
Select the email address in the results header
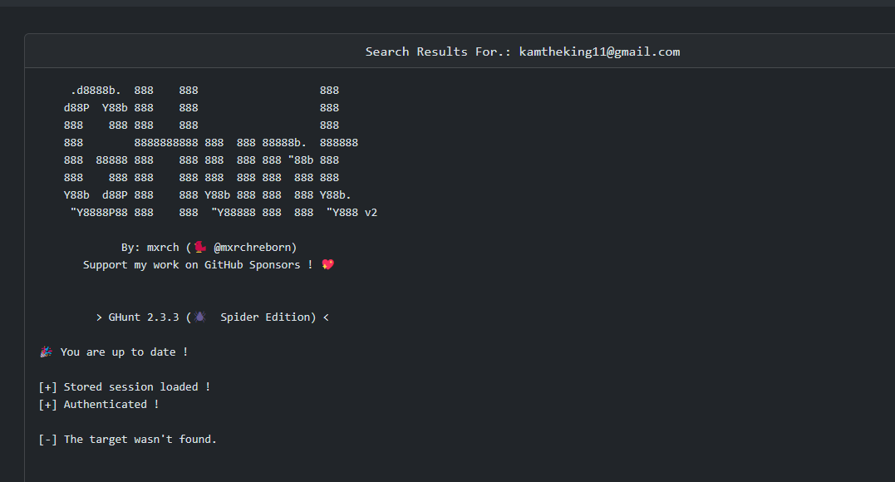coord(599,52)
